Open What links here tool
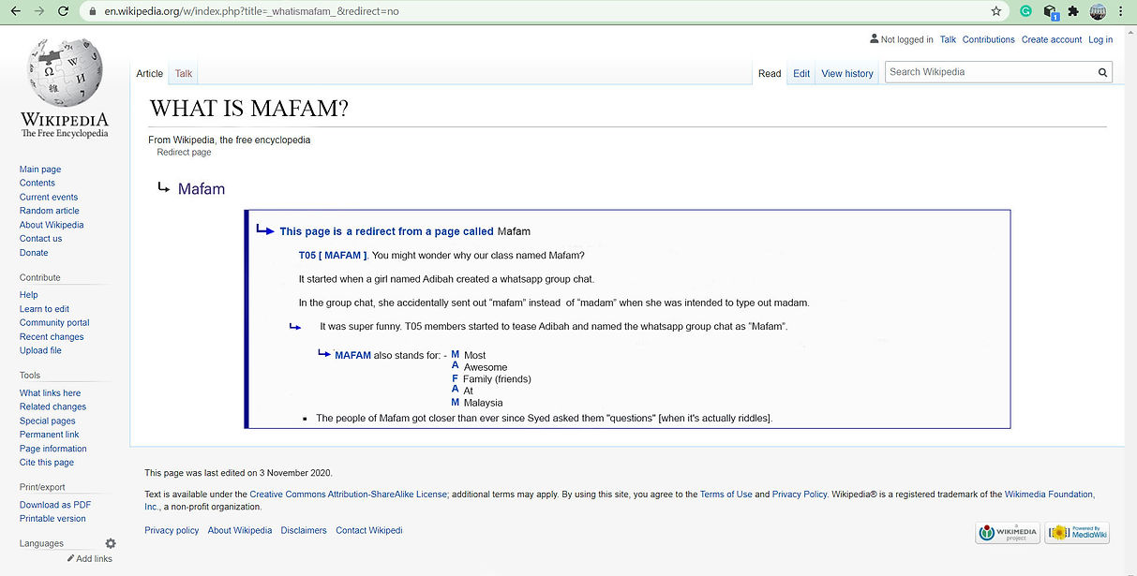 (50, 393)
